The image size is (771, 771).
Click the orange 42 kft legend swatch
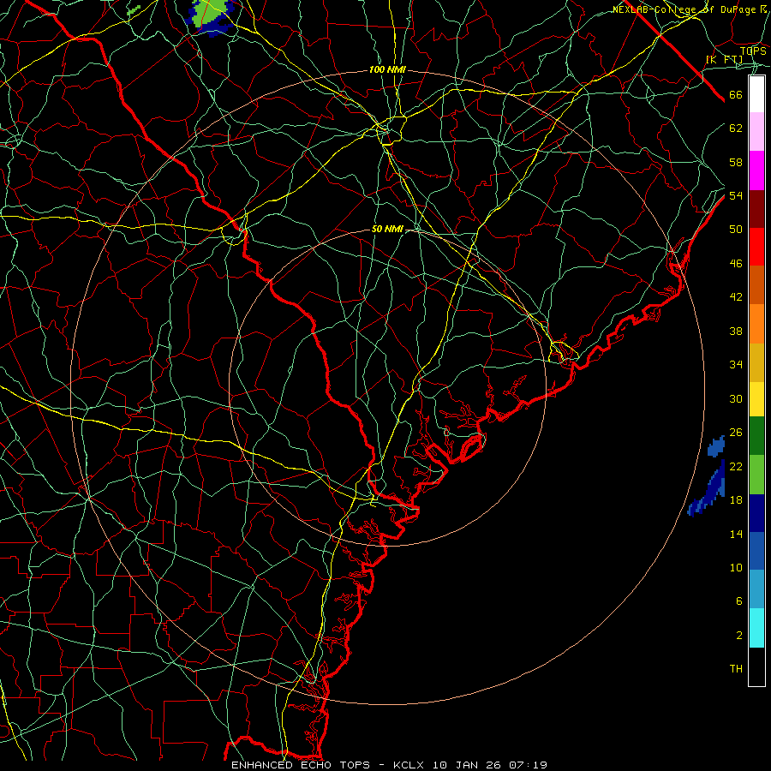click(756, 324)
